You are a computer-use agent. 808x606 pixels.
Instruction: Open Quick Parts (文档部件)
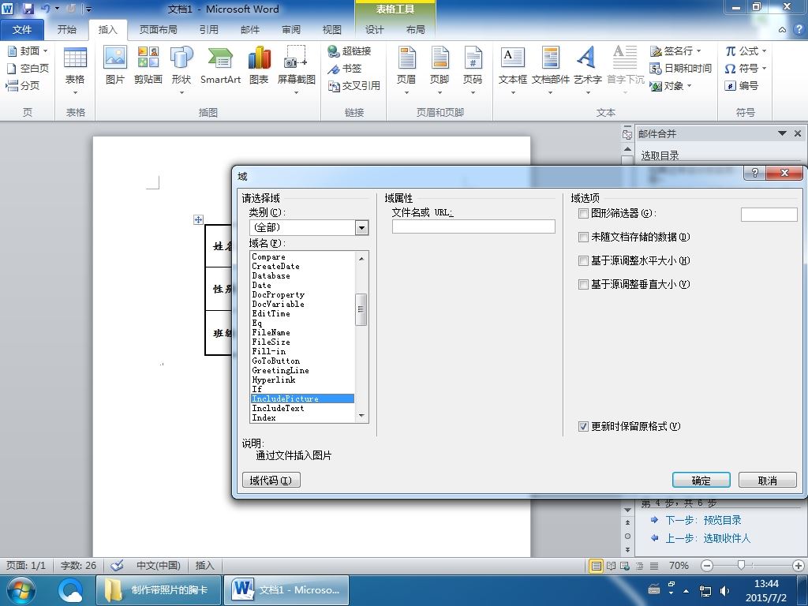pyautogui.click(x=550, y=69)
